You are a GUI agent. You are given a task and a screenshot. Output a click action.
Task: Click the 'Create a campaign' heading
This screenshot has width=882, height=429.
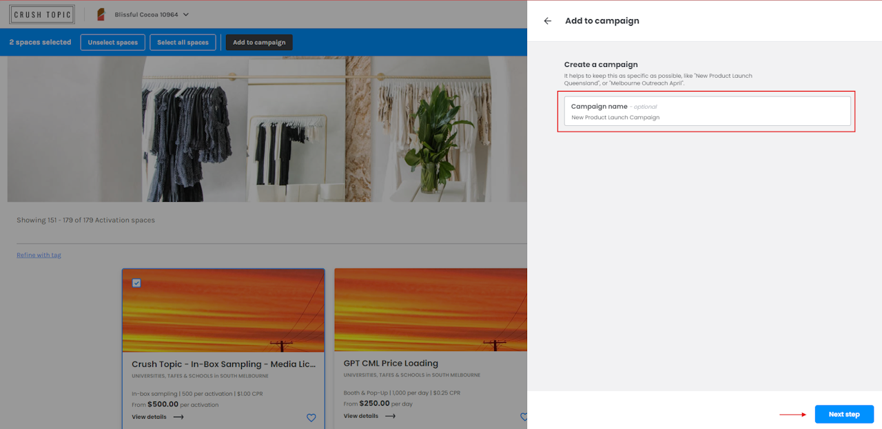601,64
